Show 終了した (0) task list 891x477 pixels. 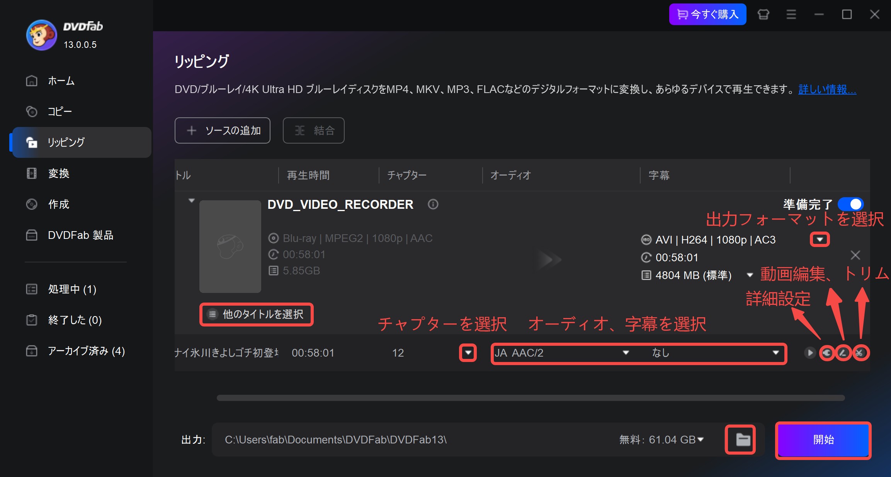75,320
